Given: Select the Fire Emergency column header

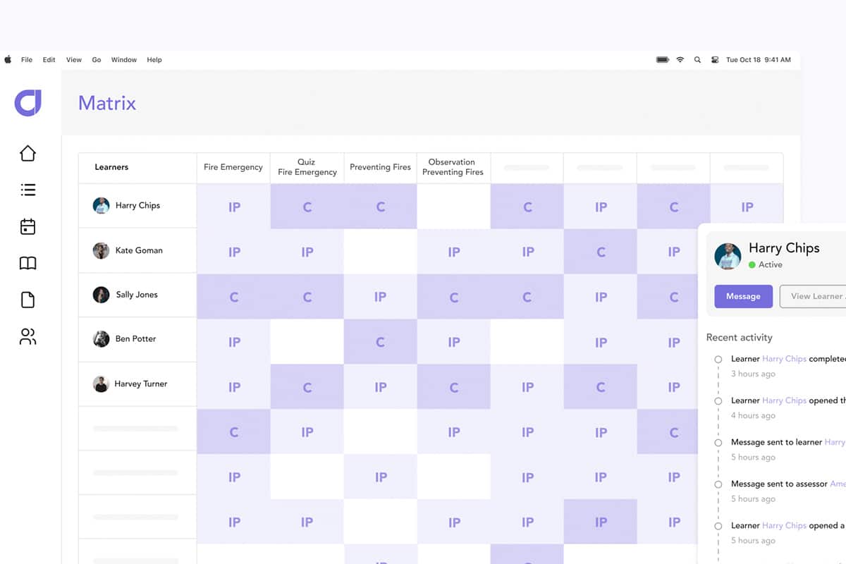Looking at the screenshot, I should pos(233,167).
